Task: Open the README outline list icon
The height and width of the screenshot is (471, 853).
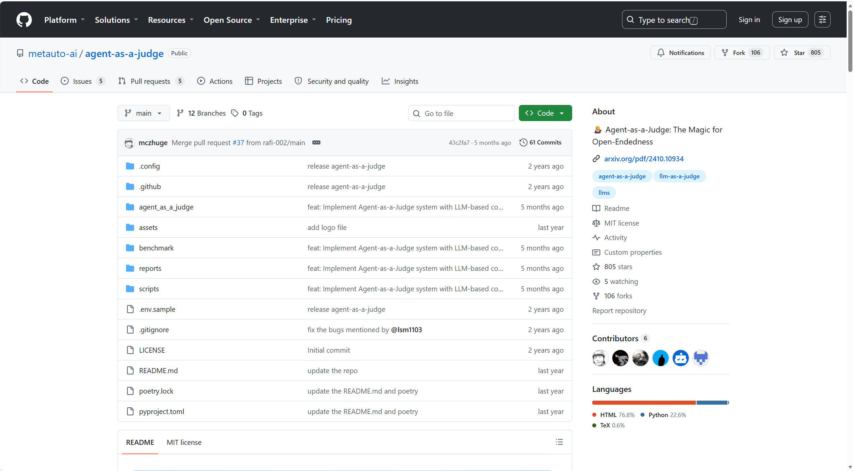Action: click(x=559, y=442)
